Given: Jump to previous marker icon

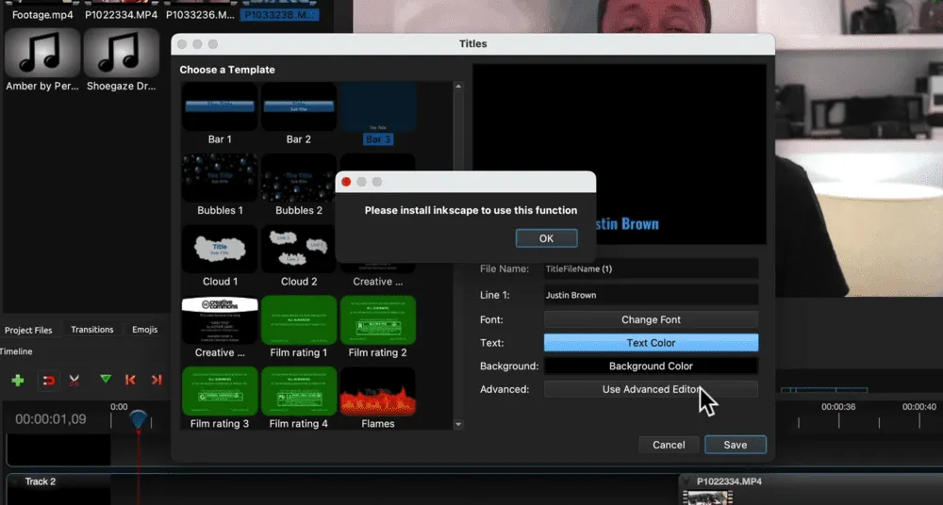Looking at the screenshot, I should (x=130, y=380).
